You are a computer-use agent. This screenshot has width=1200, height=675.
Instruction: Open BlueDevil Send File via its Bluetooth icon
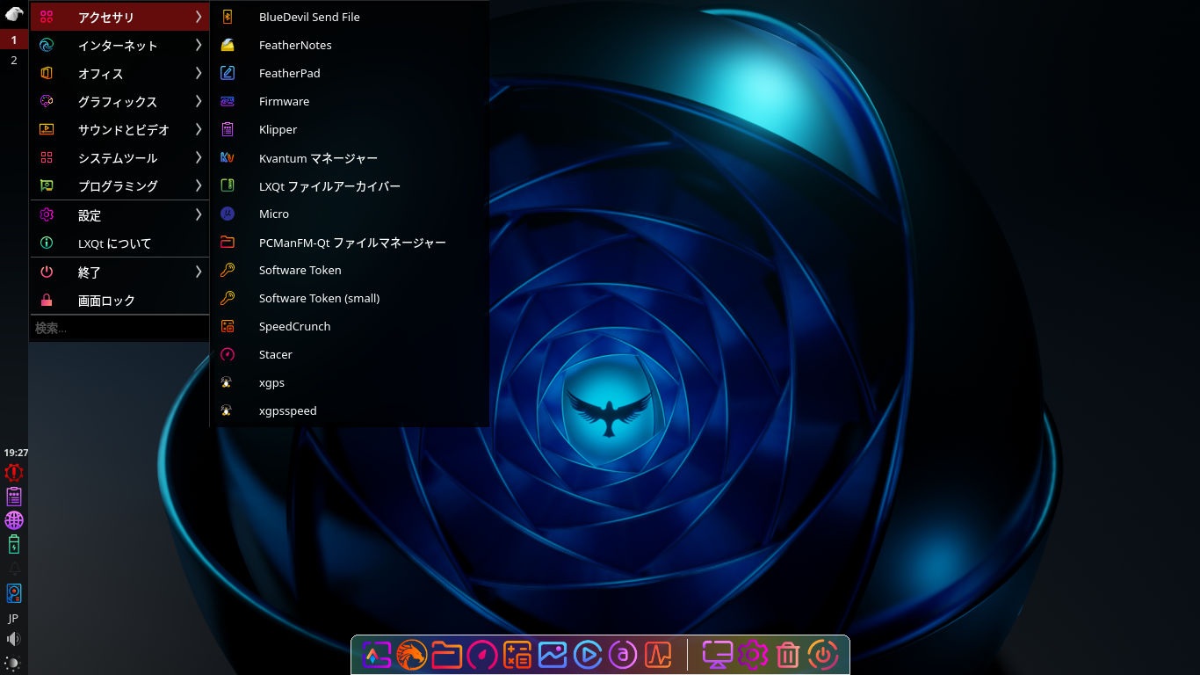click(228, 17)
